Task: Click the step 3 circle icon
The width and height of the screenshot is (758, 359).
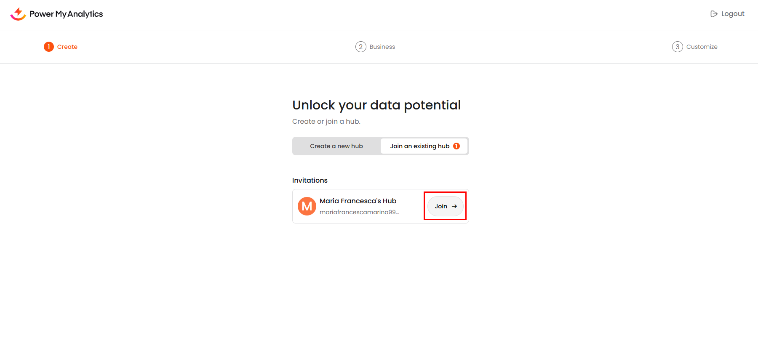Action: click(678, 47)
